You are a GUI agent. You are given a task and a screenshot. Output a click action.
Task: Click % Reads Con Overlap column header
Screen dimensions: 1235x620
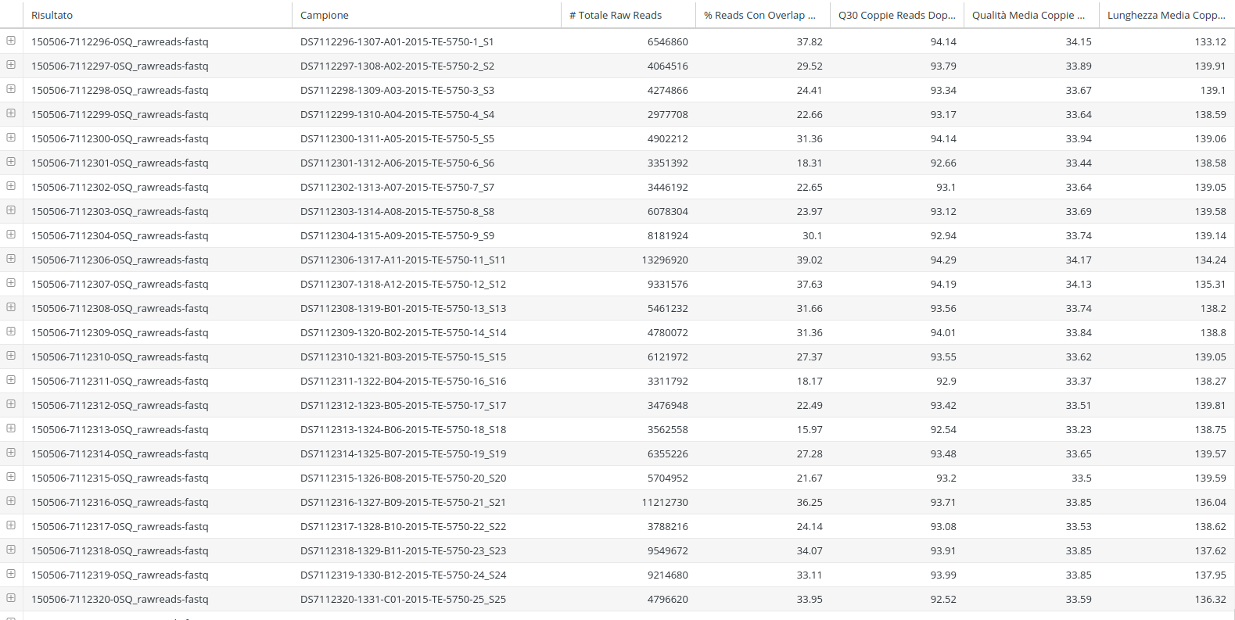759,15
